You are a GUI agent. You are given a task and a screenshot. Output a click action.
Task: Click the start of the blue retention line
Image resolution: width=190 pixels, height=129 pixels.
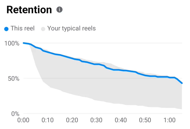tap(24, 43)
